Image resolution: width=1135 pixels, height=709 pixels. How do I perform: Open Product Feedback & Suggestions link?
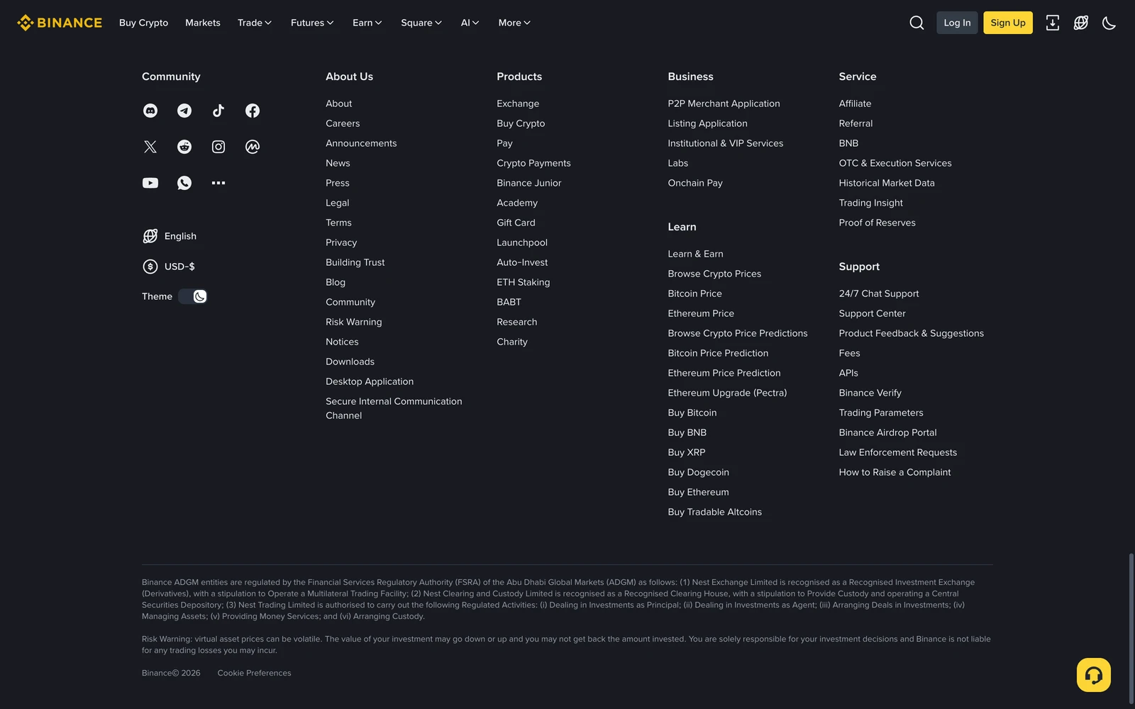click(911, 333)
